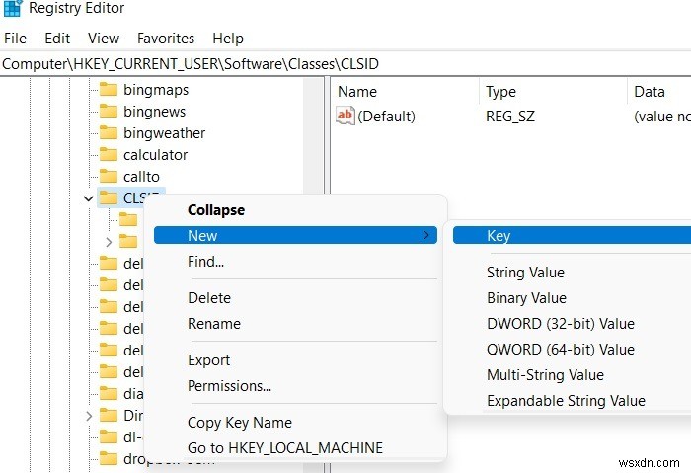Click the bingweather folder icon

click(108, 132)
